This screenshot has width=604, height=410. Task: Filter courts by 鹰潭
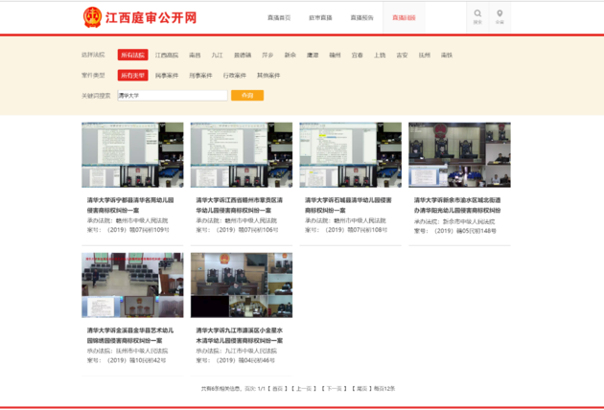313,55
